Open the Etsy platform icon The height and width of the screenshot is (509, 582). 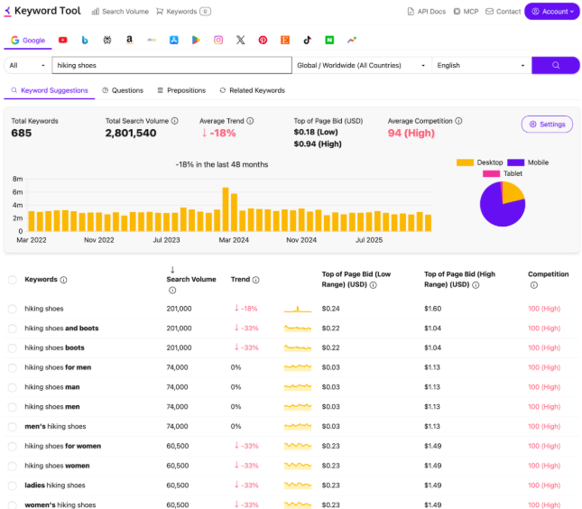285,40
